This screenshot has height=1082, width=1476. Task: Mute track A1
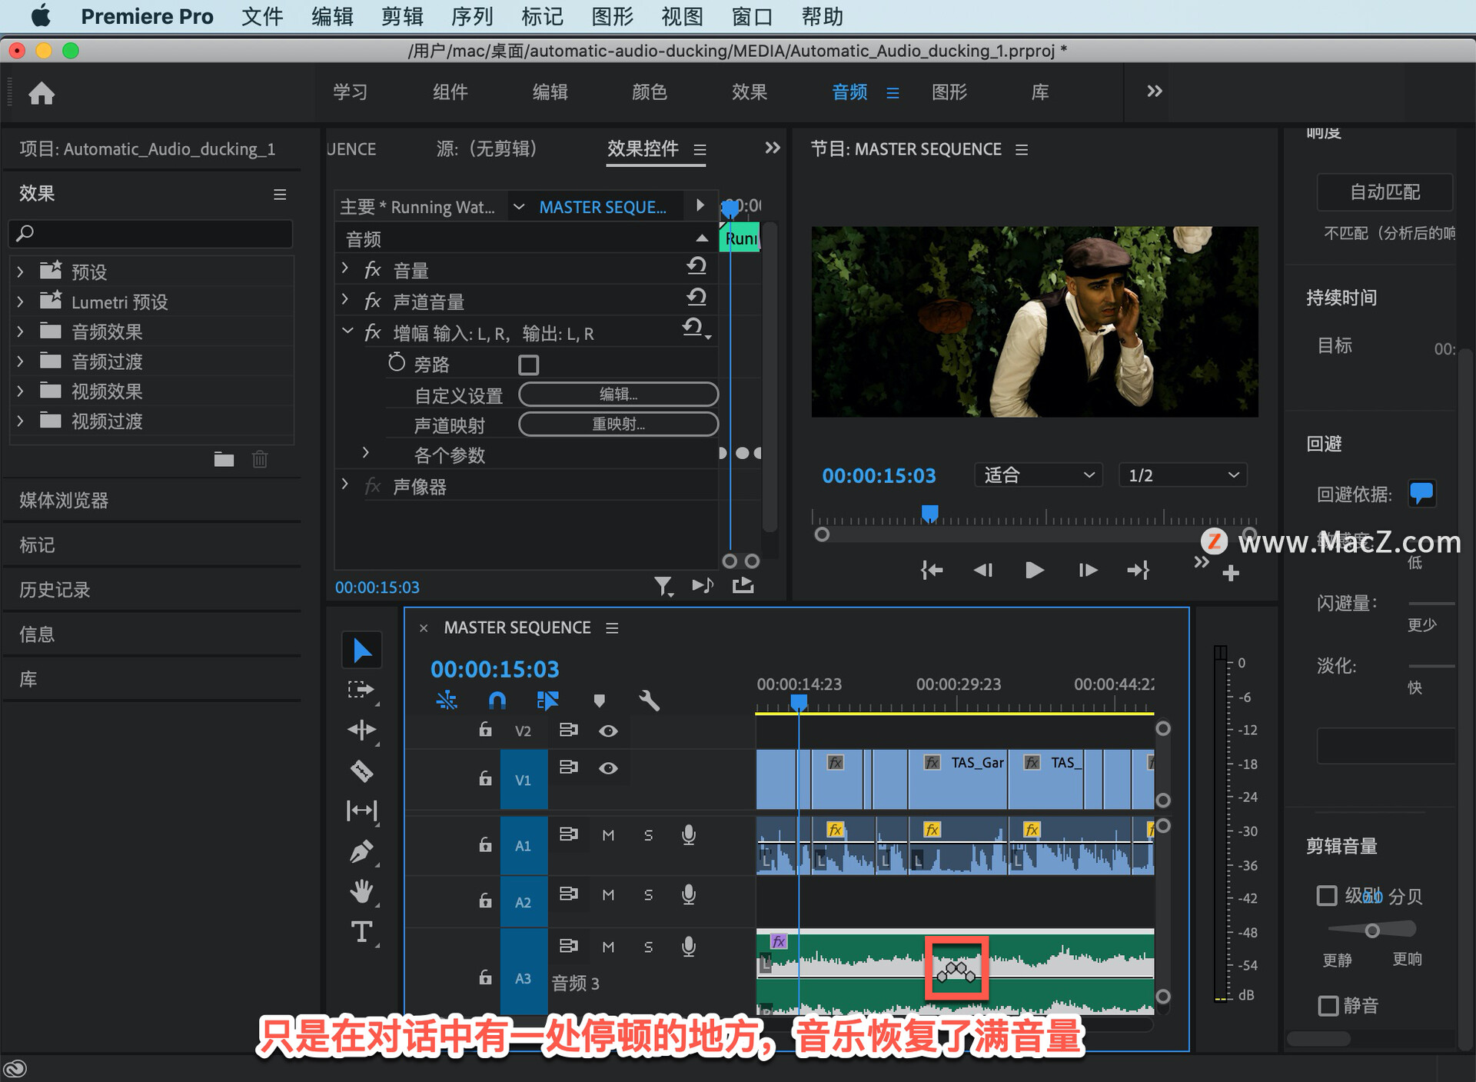pos(608,835)
